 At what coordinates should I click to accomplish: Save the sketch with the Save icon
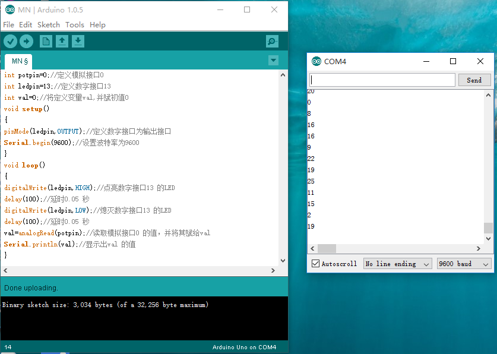pyautogui.click(x=78, y=42)
